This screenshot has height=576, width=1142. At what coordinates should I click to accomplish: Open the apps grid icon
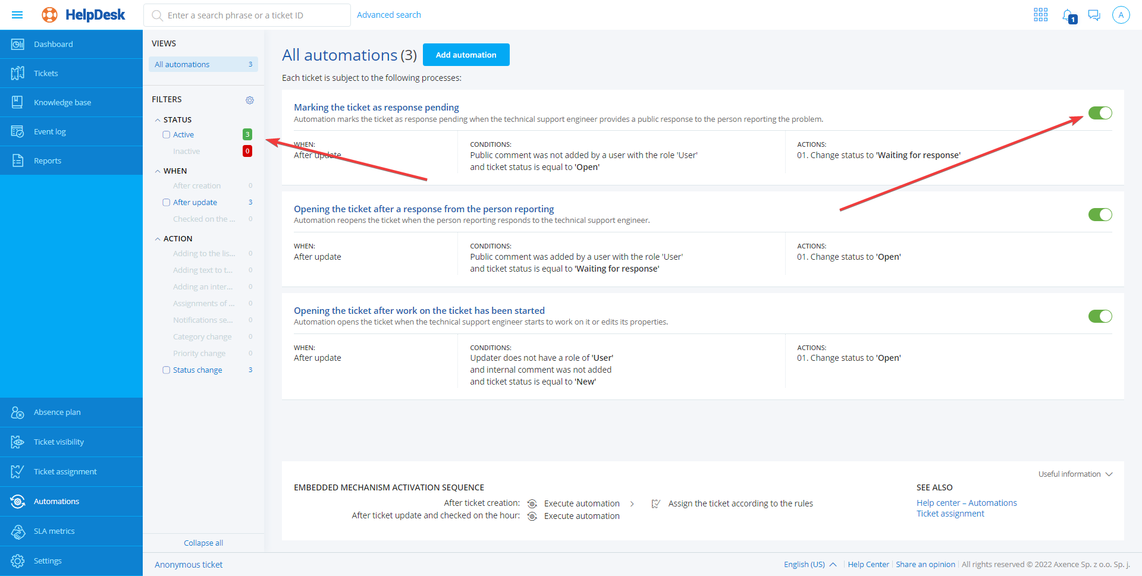tap(1040, 15)
